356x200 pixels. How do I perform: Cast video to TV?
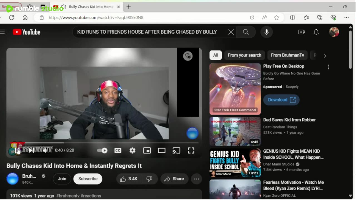coord(176,150)
